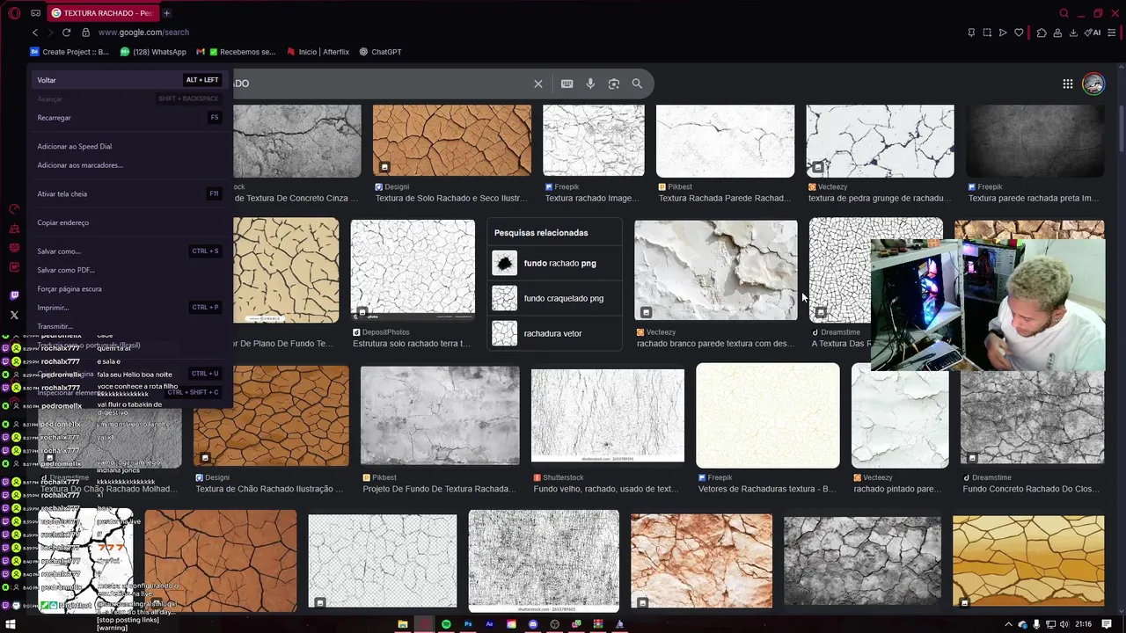
Task: Open the downloads icon in toolbar
Action: click(1073, 33)
